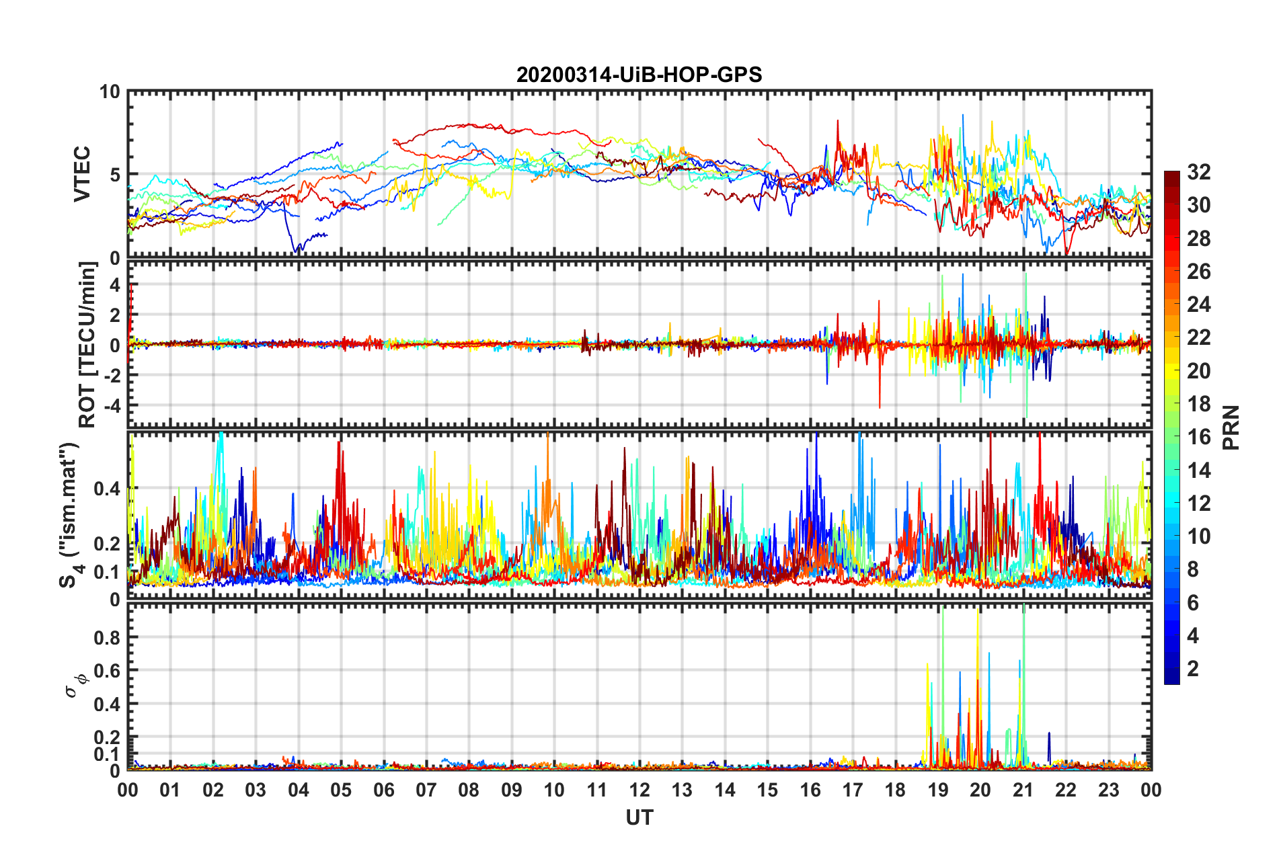Select the 30 tick on PRN colorbar

[1199, 205]
